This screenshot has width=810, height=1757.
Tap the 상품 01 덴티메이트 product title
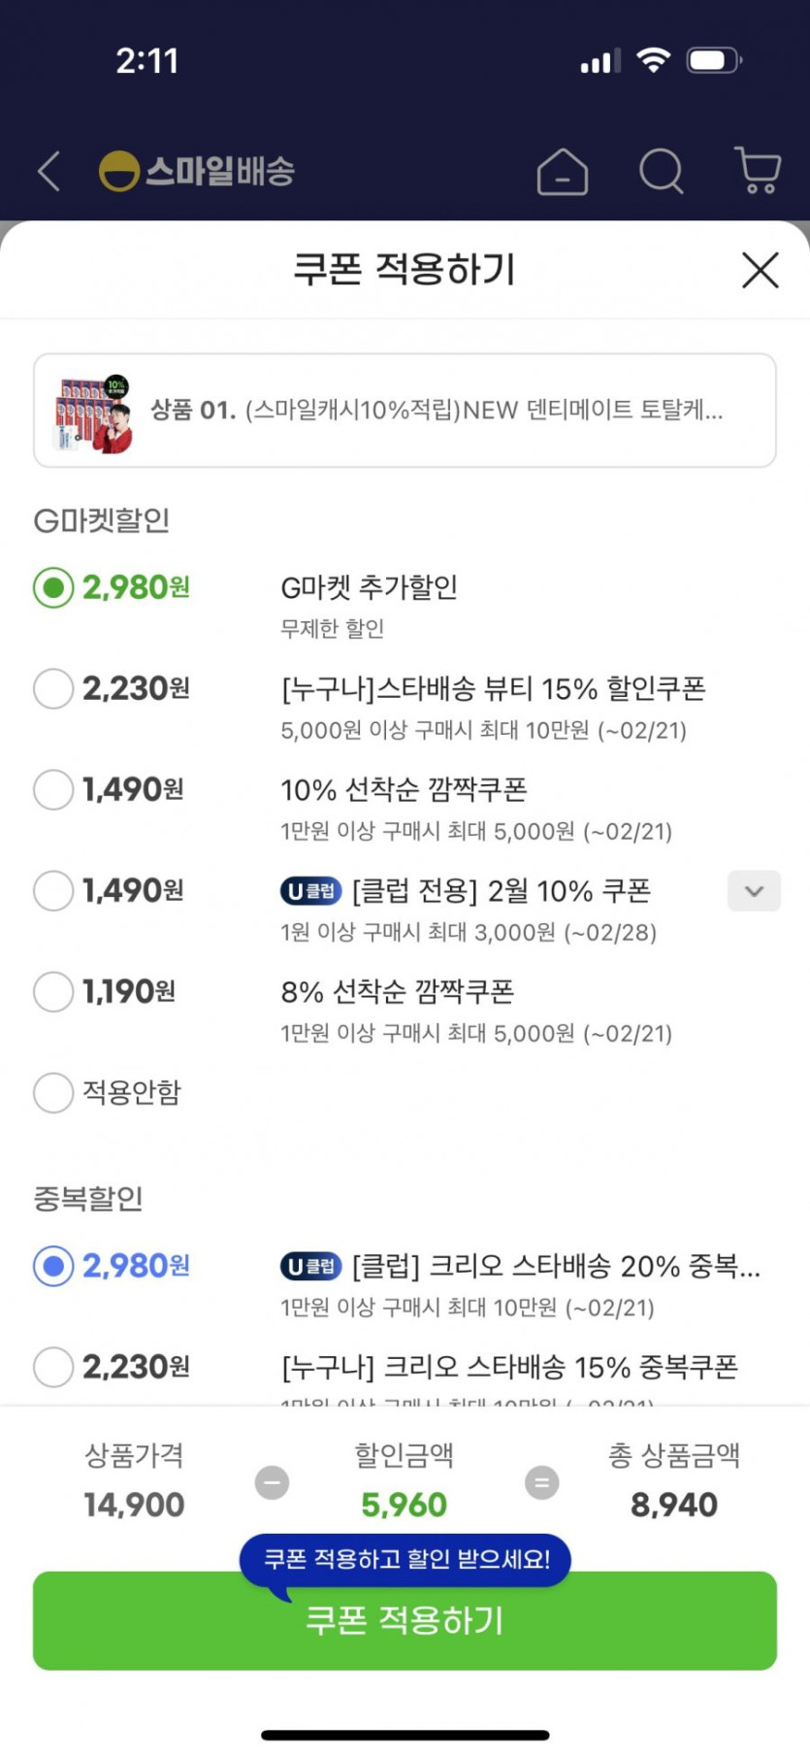(x=437, y=411)
